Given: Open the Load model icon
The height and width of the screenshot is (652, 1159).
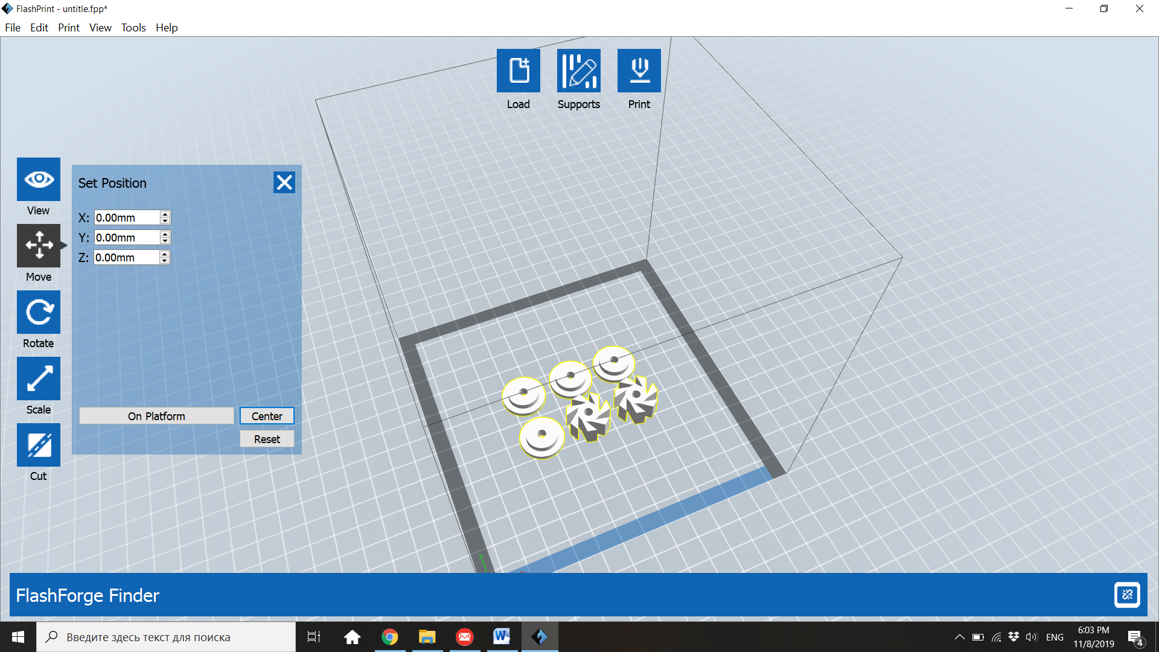Looking at the screenshot, I should pyautogui.click(x=518, y=70).
